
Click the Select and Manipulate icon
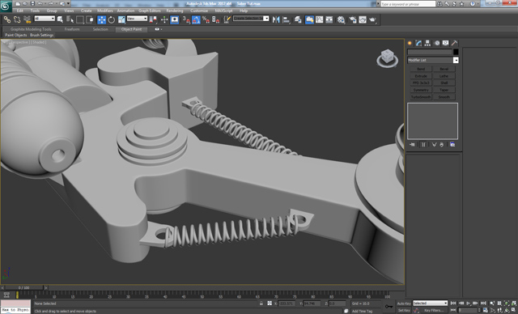click(x=164, y=19)
